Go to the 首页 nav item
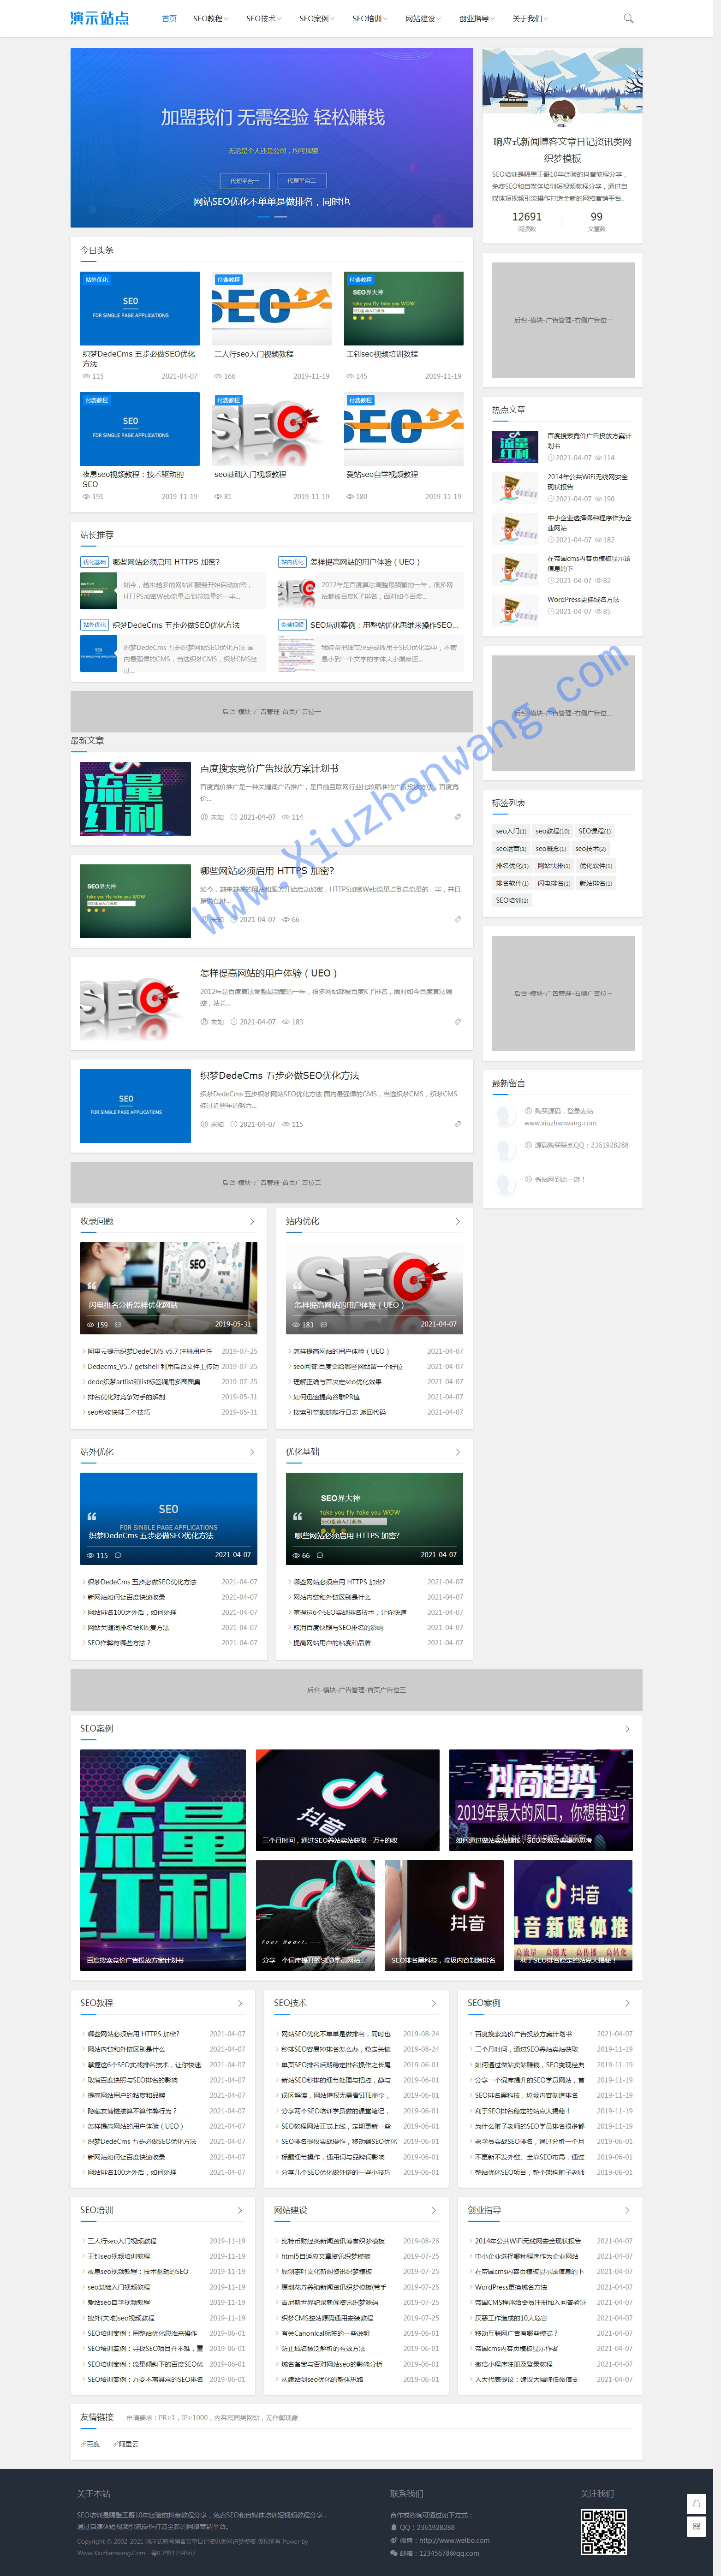Image resolution: width=721 pixels, height=2576 pixels. [169, 18]
